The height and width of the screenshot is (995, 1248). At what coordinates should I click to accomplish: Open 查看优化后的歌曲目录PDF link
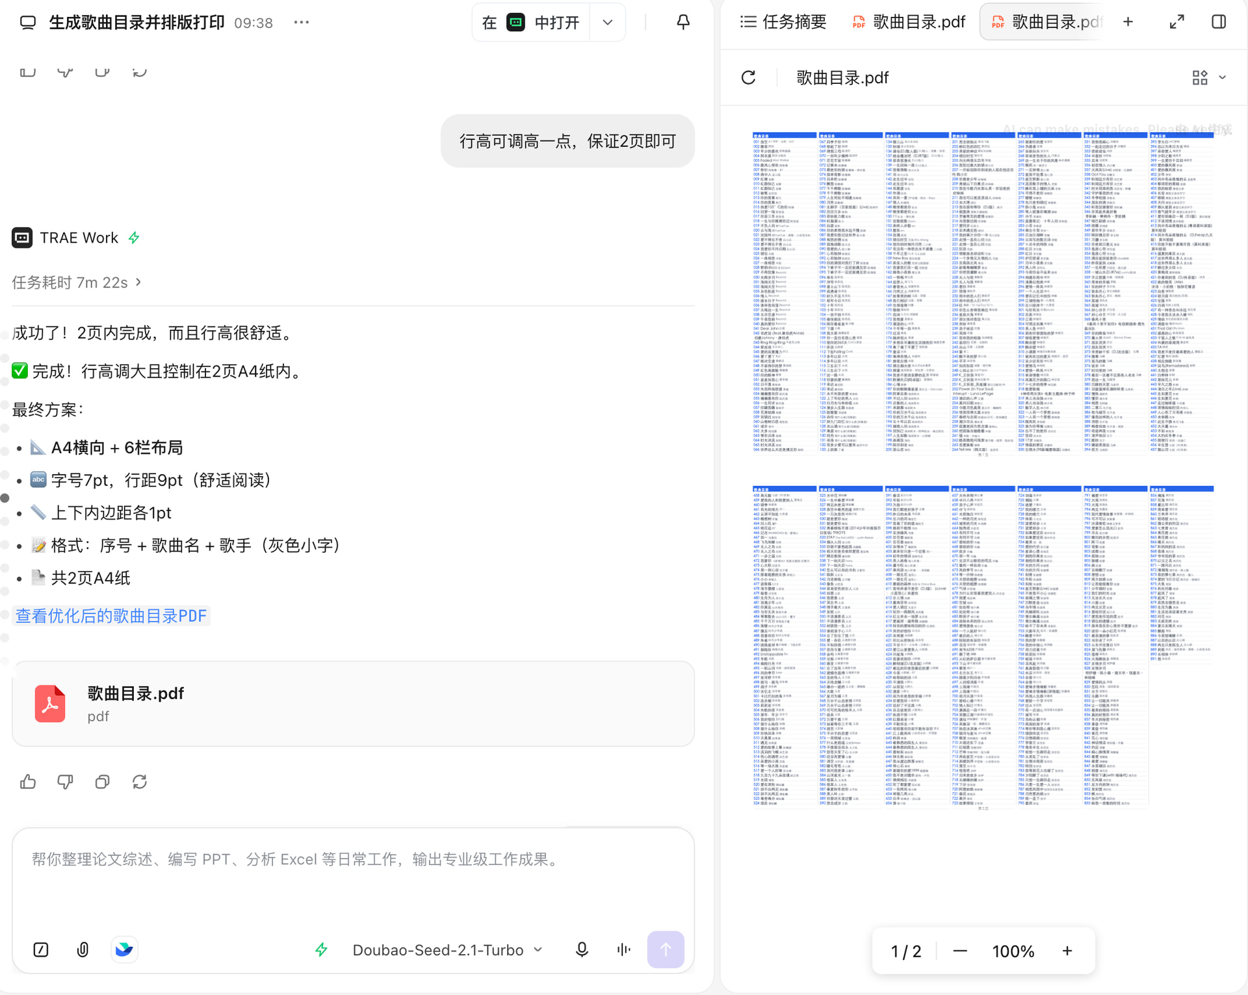[111, 616]
